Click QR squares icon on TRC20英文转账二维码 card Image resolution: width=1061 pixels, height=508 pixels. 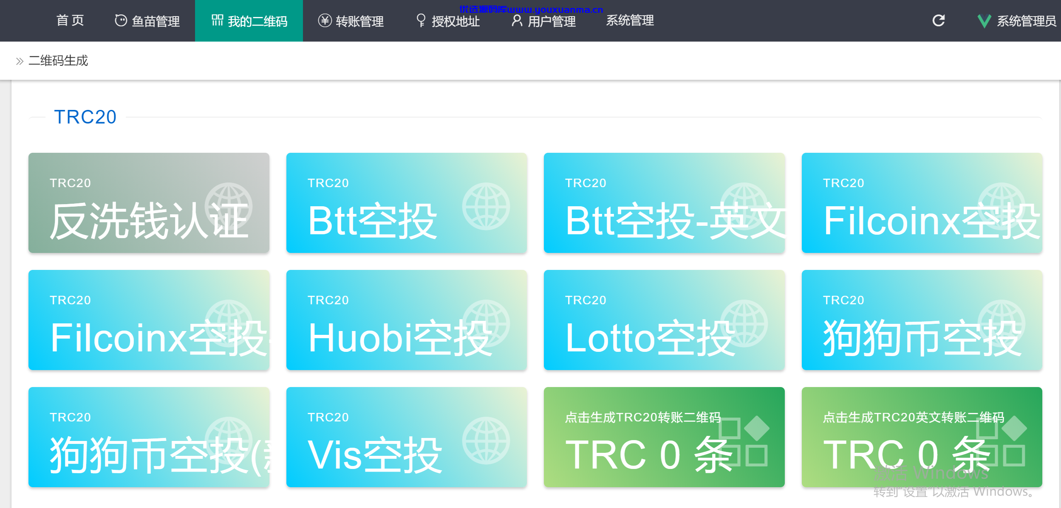coord(1001,441)
